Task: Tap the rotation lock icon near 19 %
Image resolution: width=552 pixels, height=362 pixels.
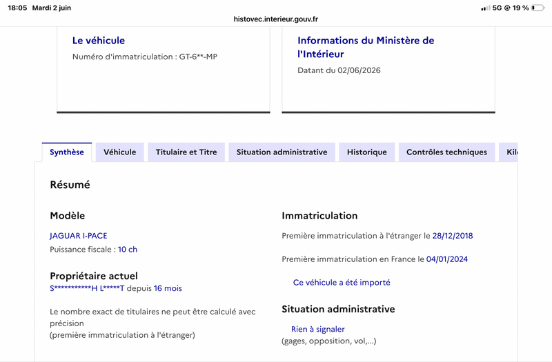Action: [507, 8]
